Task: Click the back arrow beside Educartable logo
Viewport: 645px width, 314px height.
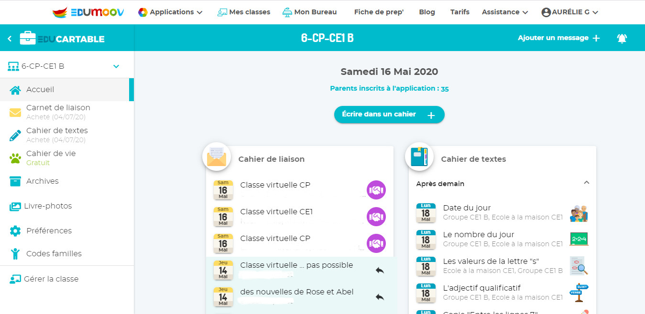Action: point(10,39)
